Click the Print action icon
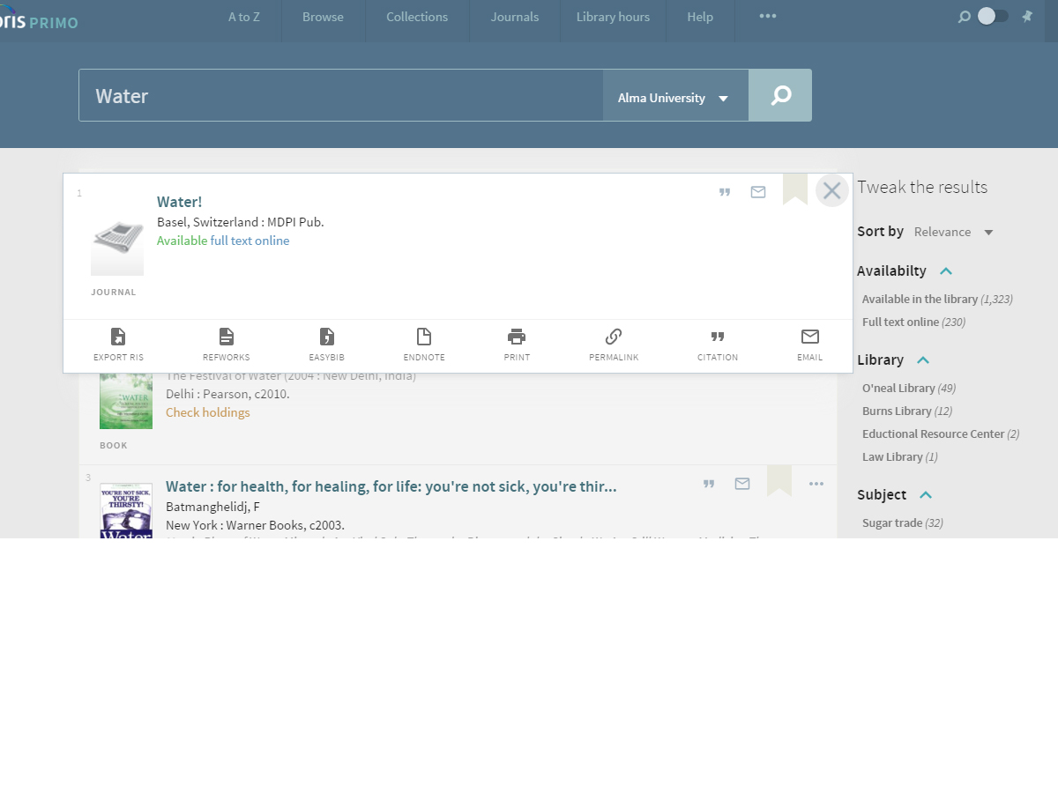This screenshot has width=1058, height=793. click(517, 337)
